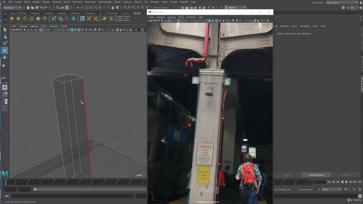Switch to the Sculpting shelf tab
Viewport: 363px width, 204px height.
pyautogui.click(x=49, y=13)
